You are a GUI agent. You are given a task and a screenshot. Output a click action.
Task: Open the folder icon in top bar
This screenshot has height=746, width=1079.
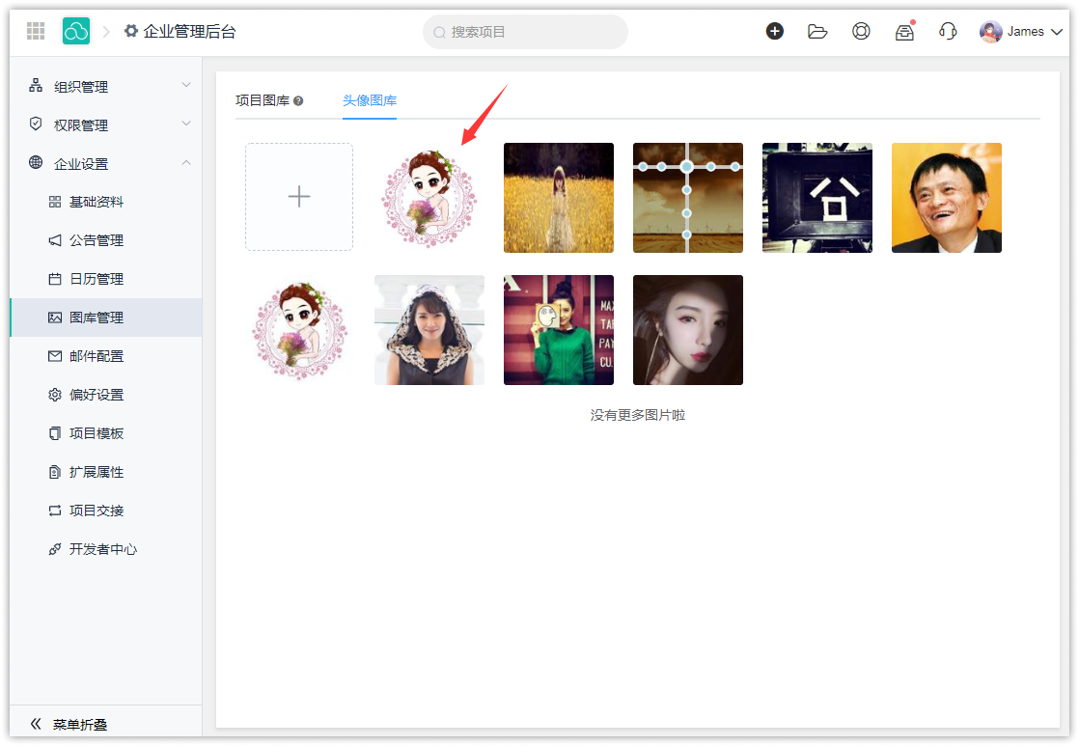(817, 31)
